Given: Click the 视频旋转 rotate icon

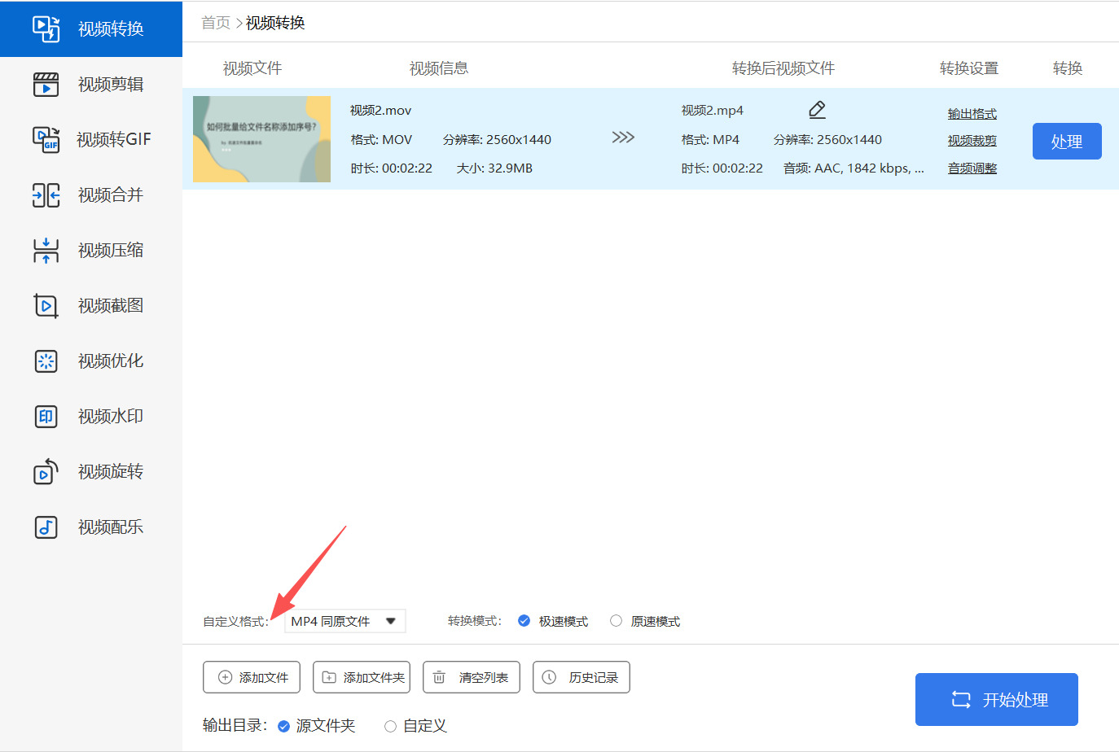Looking at the screenshot, I should [x=46, y=471].
